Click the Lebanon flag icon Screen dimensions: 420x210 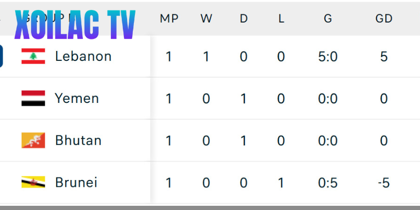click(x=33, y=56)
